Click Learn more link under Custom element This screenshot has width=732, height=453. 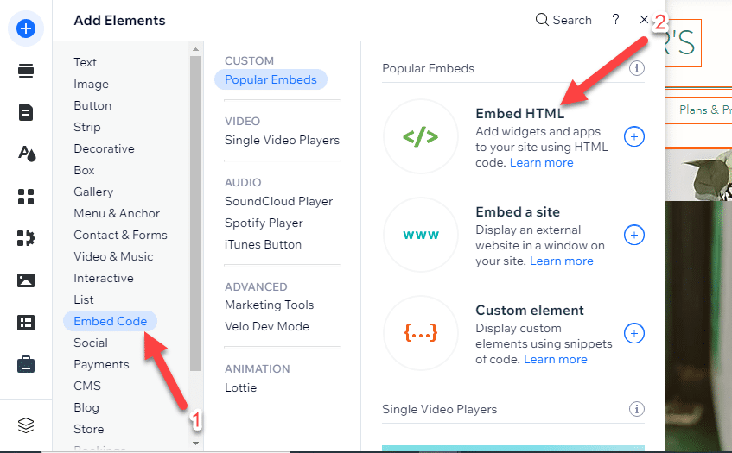coord(555,359)
